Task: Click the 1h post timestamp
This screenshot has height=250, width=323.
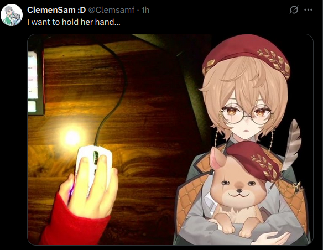Action: (x=145, y=9)
